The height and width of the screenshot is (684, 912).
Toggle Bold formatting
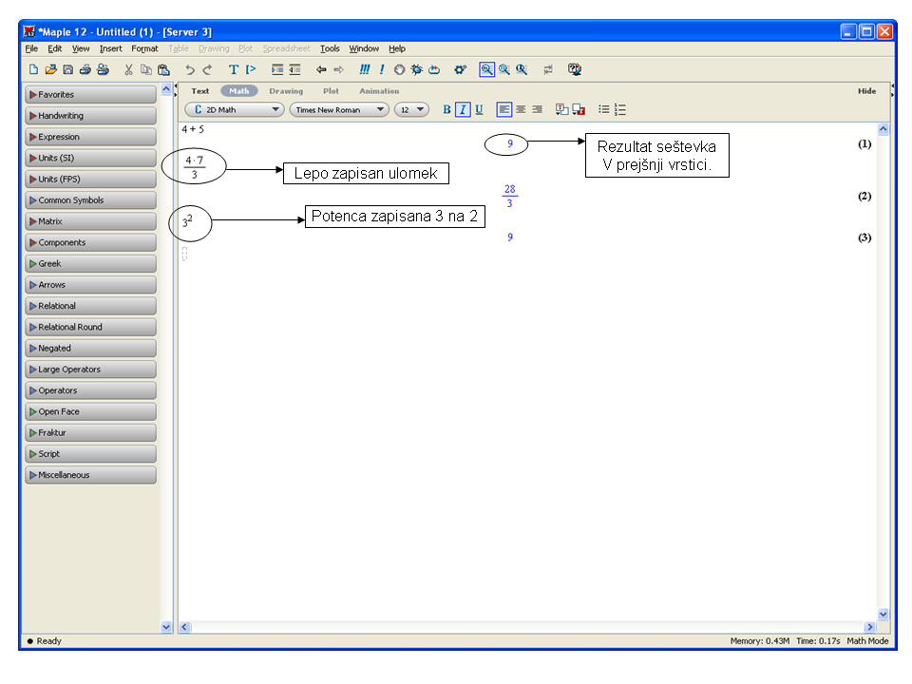tap(447, 109)
